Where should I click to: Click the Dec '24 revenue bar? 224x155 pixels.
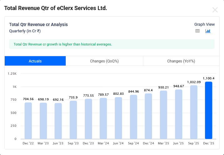[148, 116]
